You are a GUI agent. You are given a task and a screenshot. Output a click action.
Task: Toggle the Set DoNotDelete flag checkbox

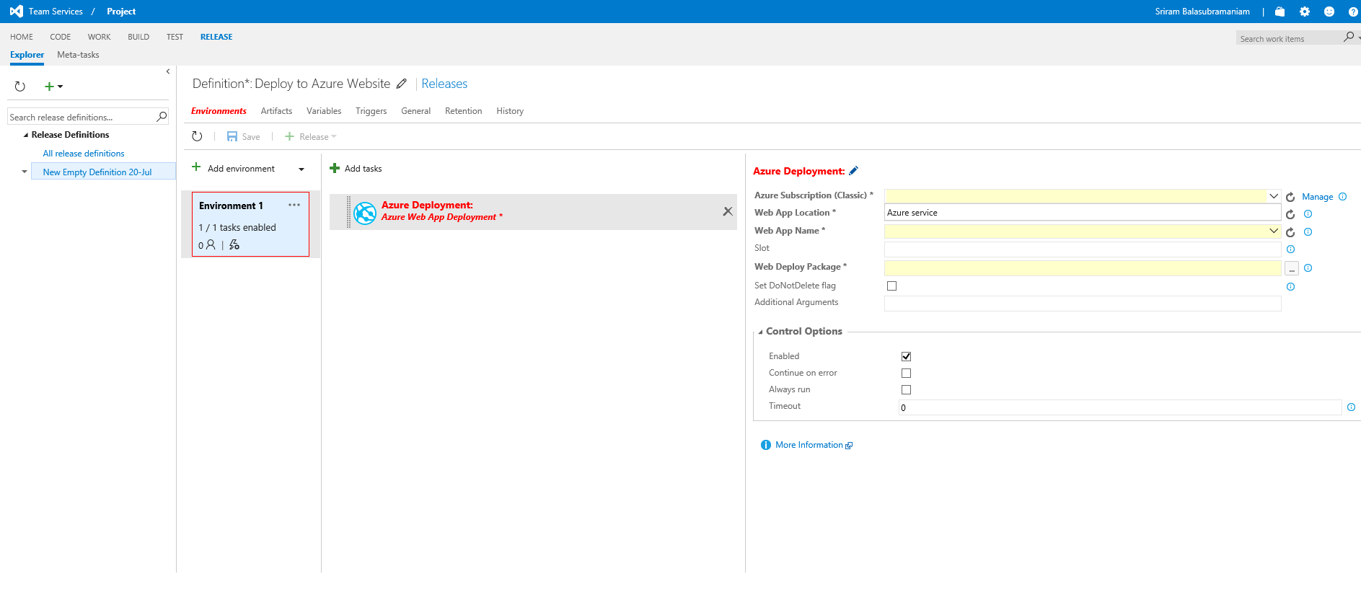[x=892, y=286]
